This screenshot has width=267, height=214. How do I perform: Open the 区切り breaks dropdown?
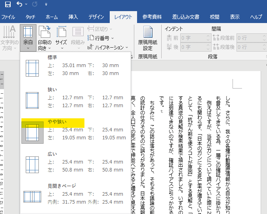tap(100, 29)
